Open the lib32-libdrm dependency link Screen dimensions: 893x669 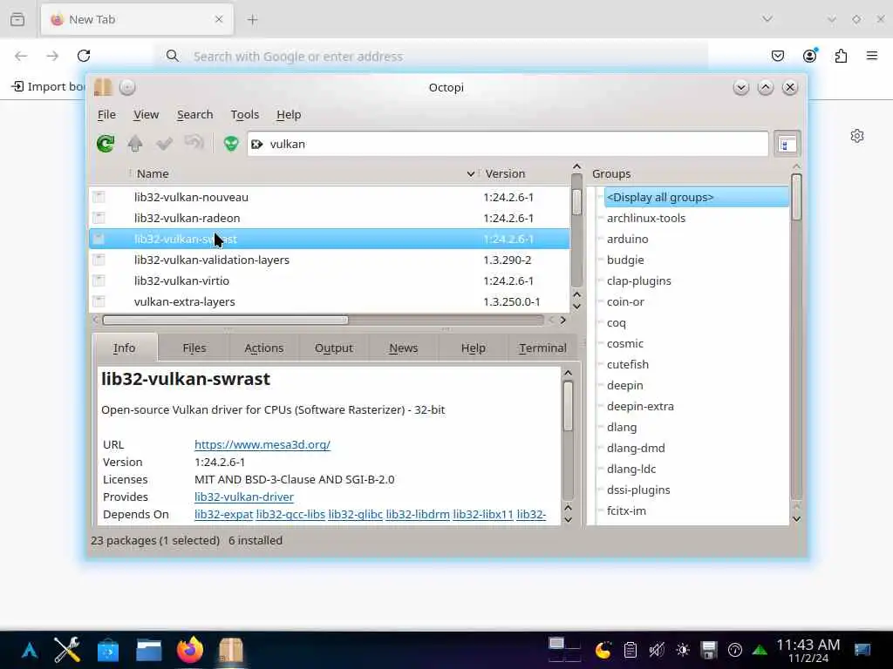point(418,514)
